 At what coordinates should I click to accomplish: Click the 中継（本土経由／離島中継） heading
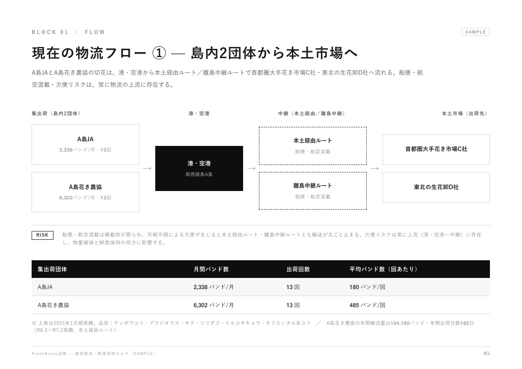pyautogui.click(x=311, y=113)
